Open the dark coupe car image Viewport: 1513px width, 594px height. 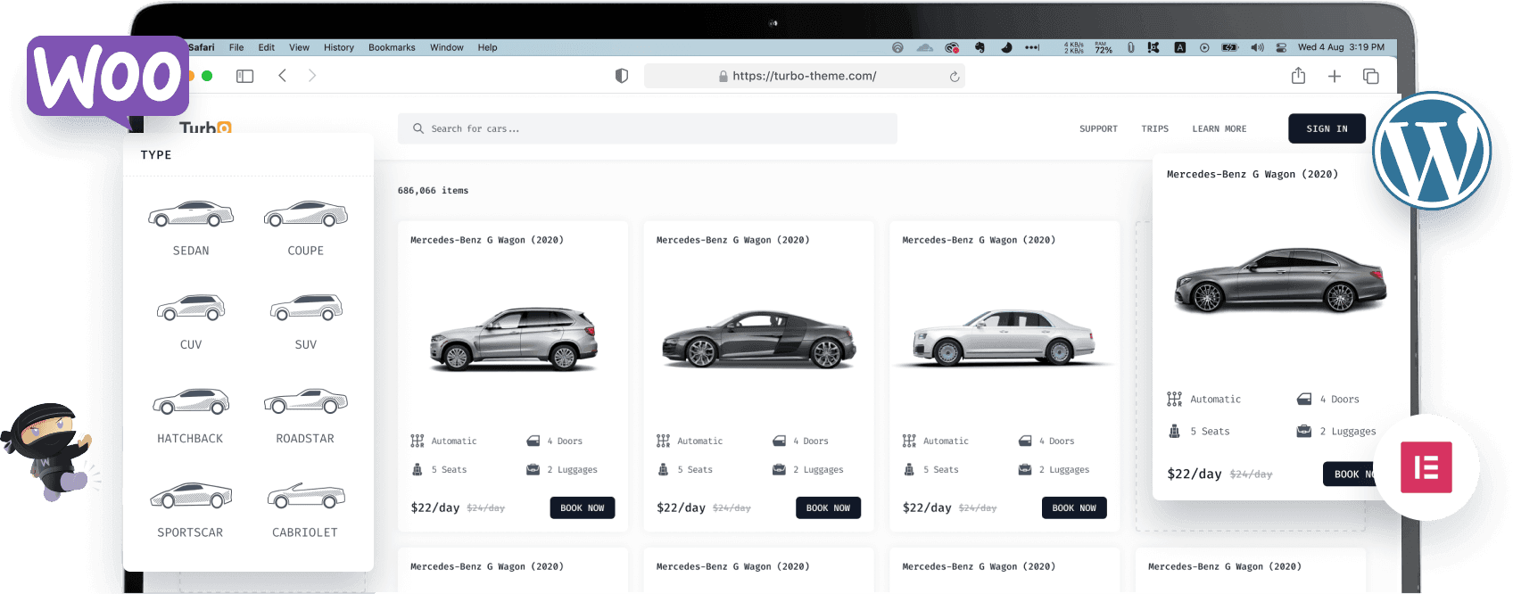pos(759,339)
